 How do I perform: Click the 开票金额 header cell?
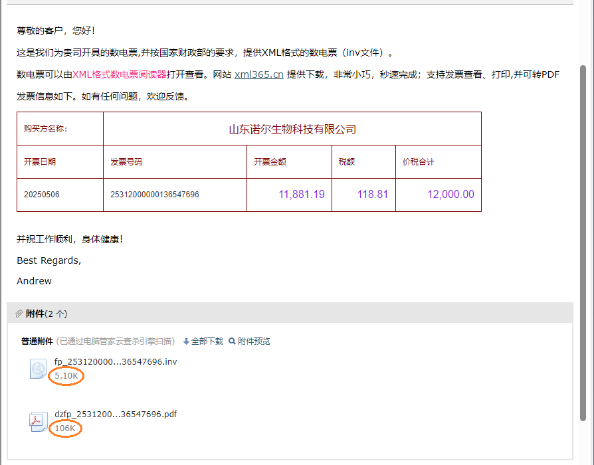point(290,161)
